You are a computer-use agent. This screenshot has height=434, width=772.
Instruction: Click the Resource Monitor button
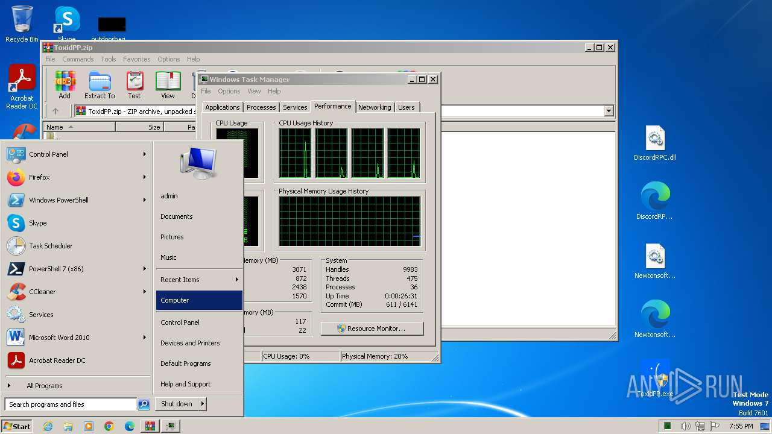click(372, 329)
